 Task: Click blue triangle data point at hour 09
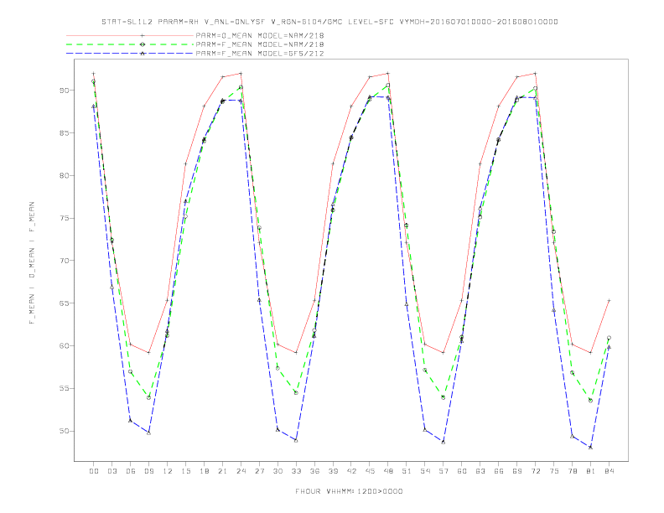pyautogui.click(x=148, y=433)
